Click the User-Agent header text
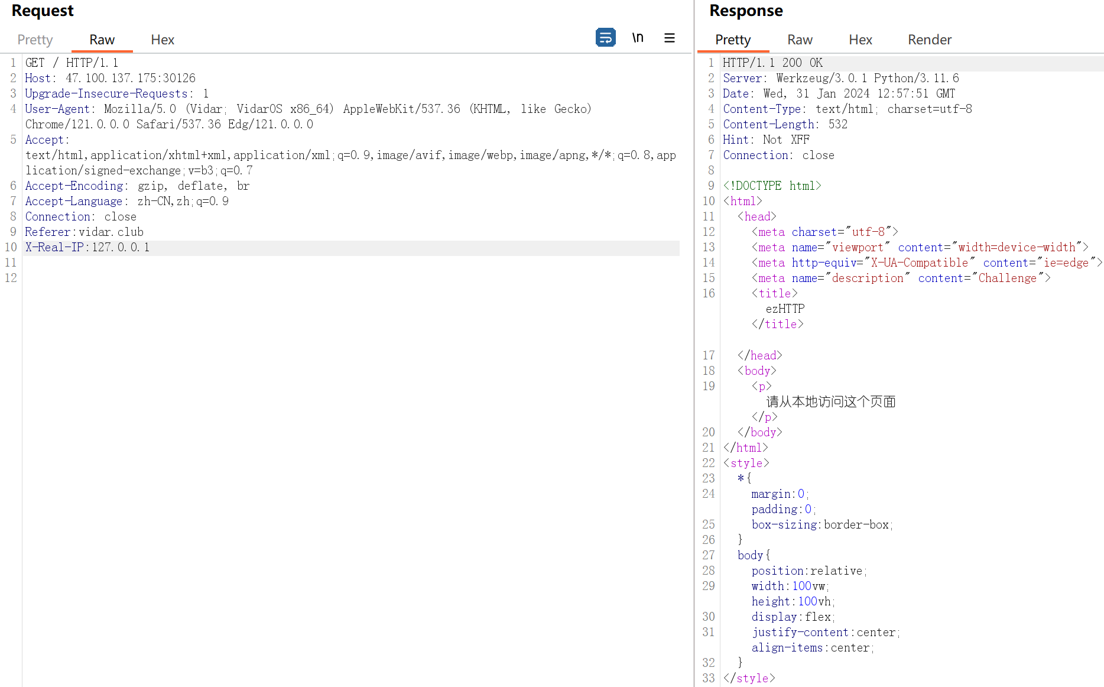Image resolution: width=1104 pixels, height=687 pixels. click(58, 109)
